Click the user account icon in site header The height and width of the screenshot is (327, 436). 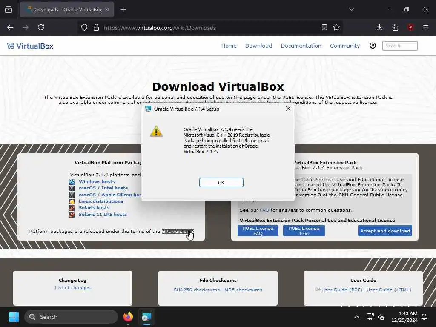click(373, 46)
